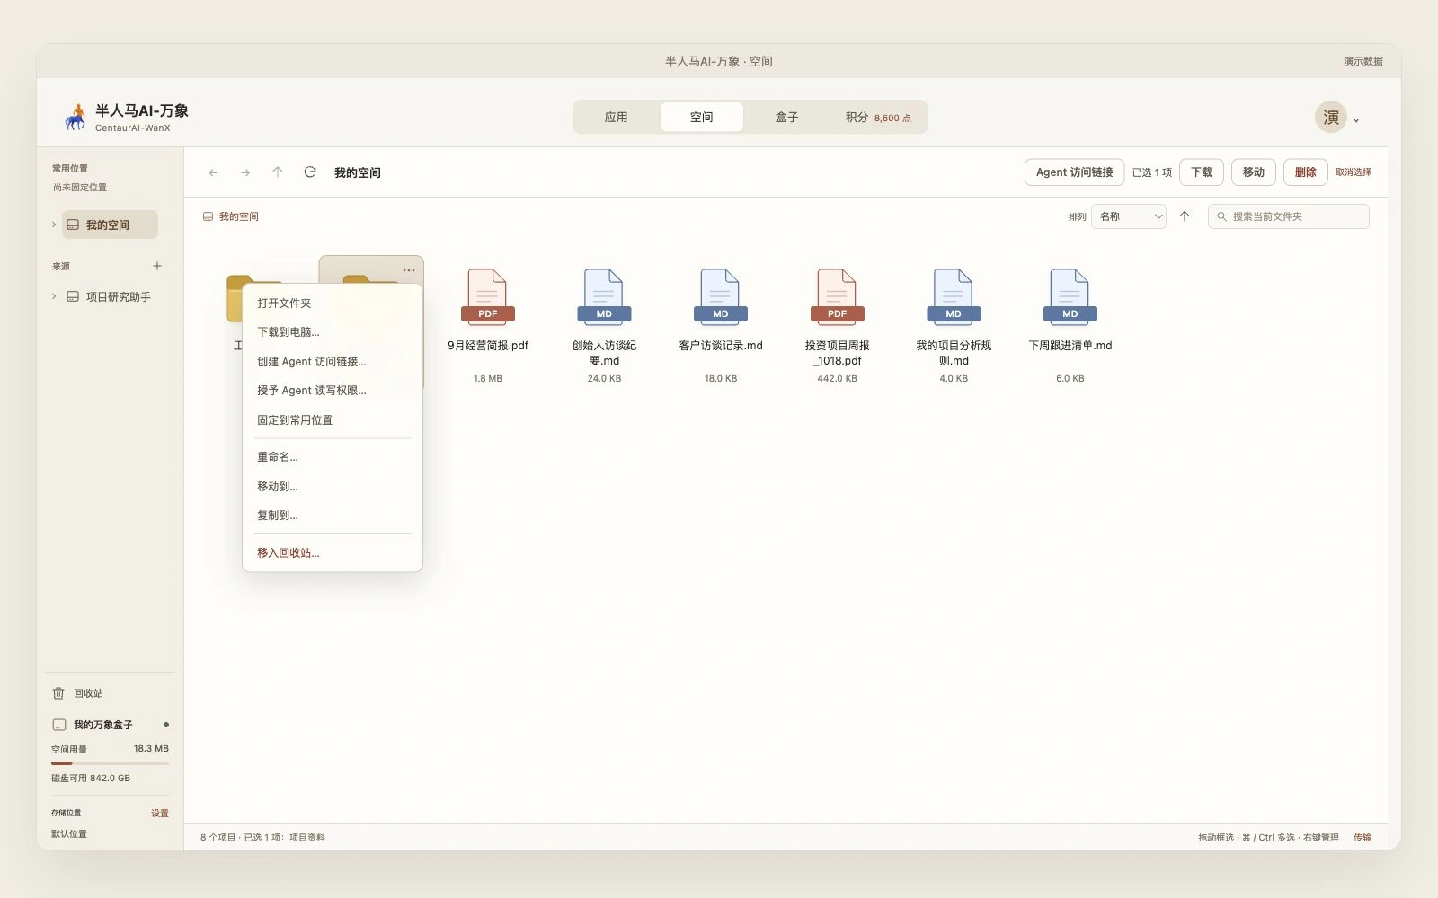
Task: Toggle sort direction arrow
Action: point(1185,216)
